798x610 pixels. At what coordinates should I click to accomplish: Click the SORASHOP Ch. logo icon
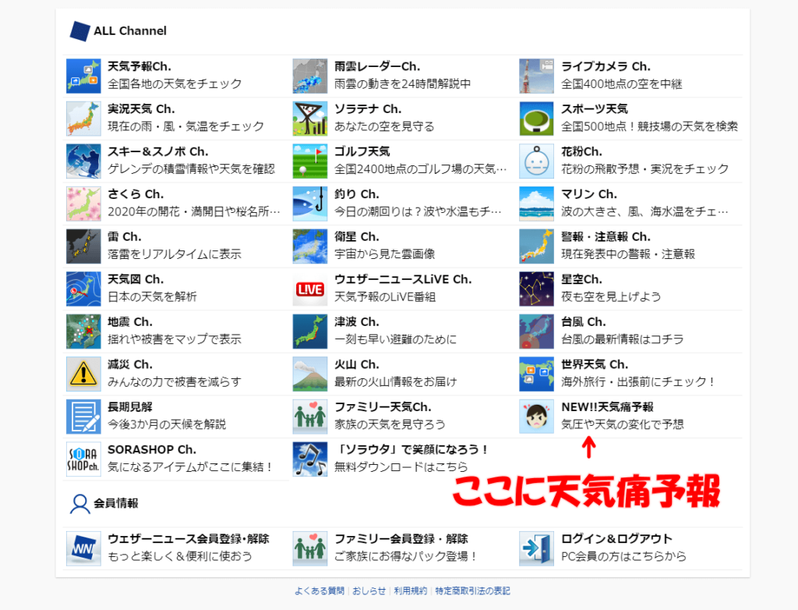83,459
